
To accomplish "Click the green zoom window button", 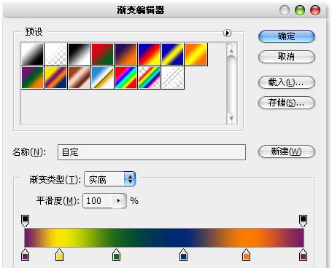I will coord(300,10).
